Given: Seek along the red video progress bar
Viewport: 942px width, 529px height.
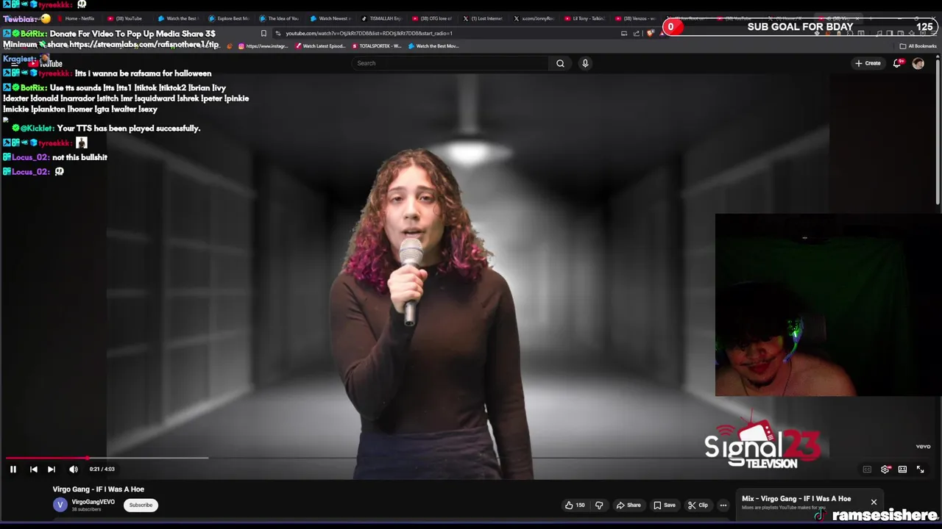Looking at the screenshot, I should (x=46, y=458).
